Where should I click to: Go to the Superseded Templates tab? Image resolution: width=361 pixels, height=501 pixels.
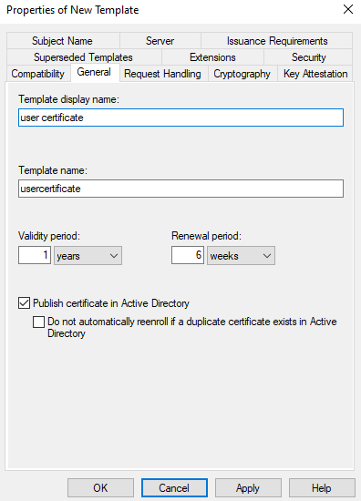[84, 57]
